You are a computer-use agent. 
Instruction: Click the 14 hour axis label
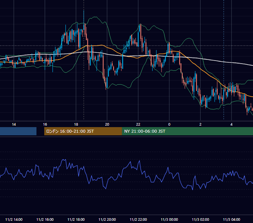(x=14, y=125)
